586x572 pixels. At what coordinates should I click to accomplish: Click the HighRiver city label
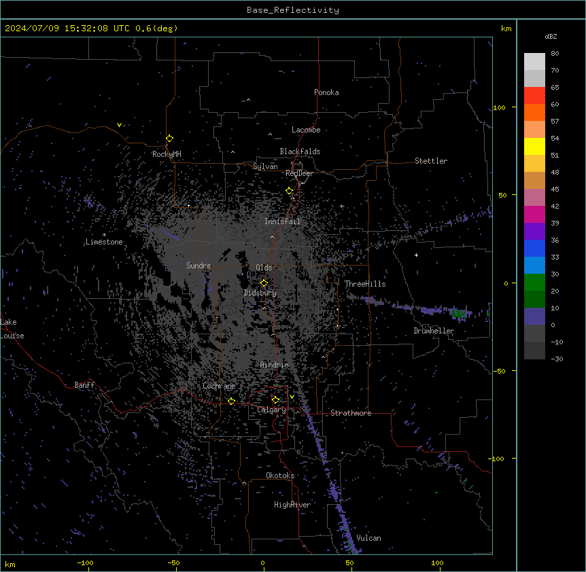coord(292,505)
